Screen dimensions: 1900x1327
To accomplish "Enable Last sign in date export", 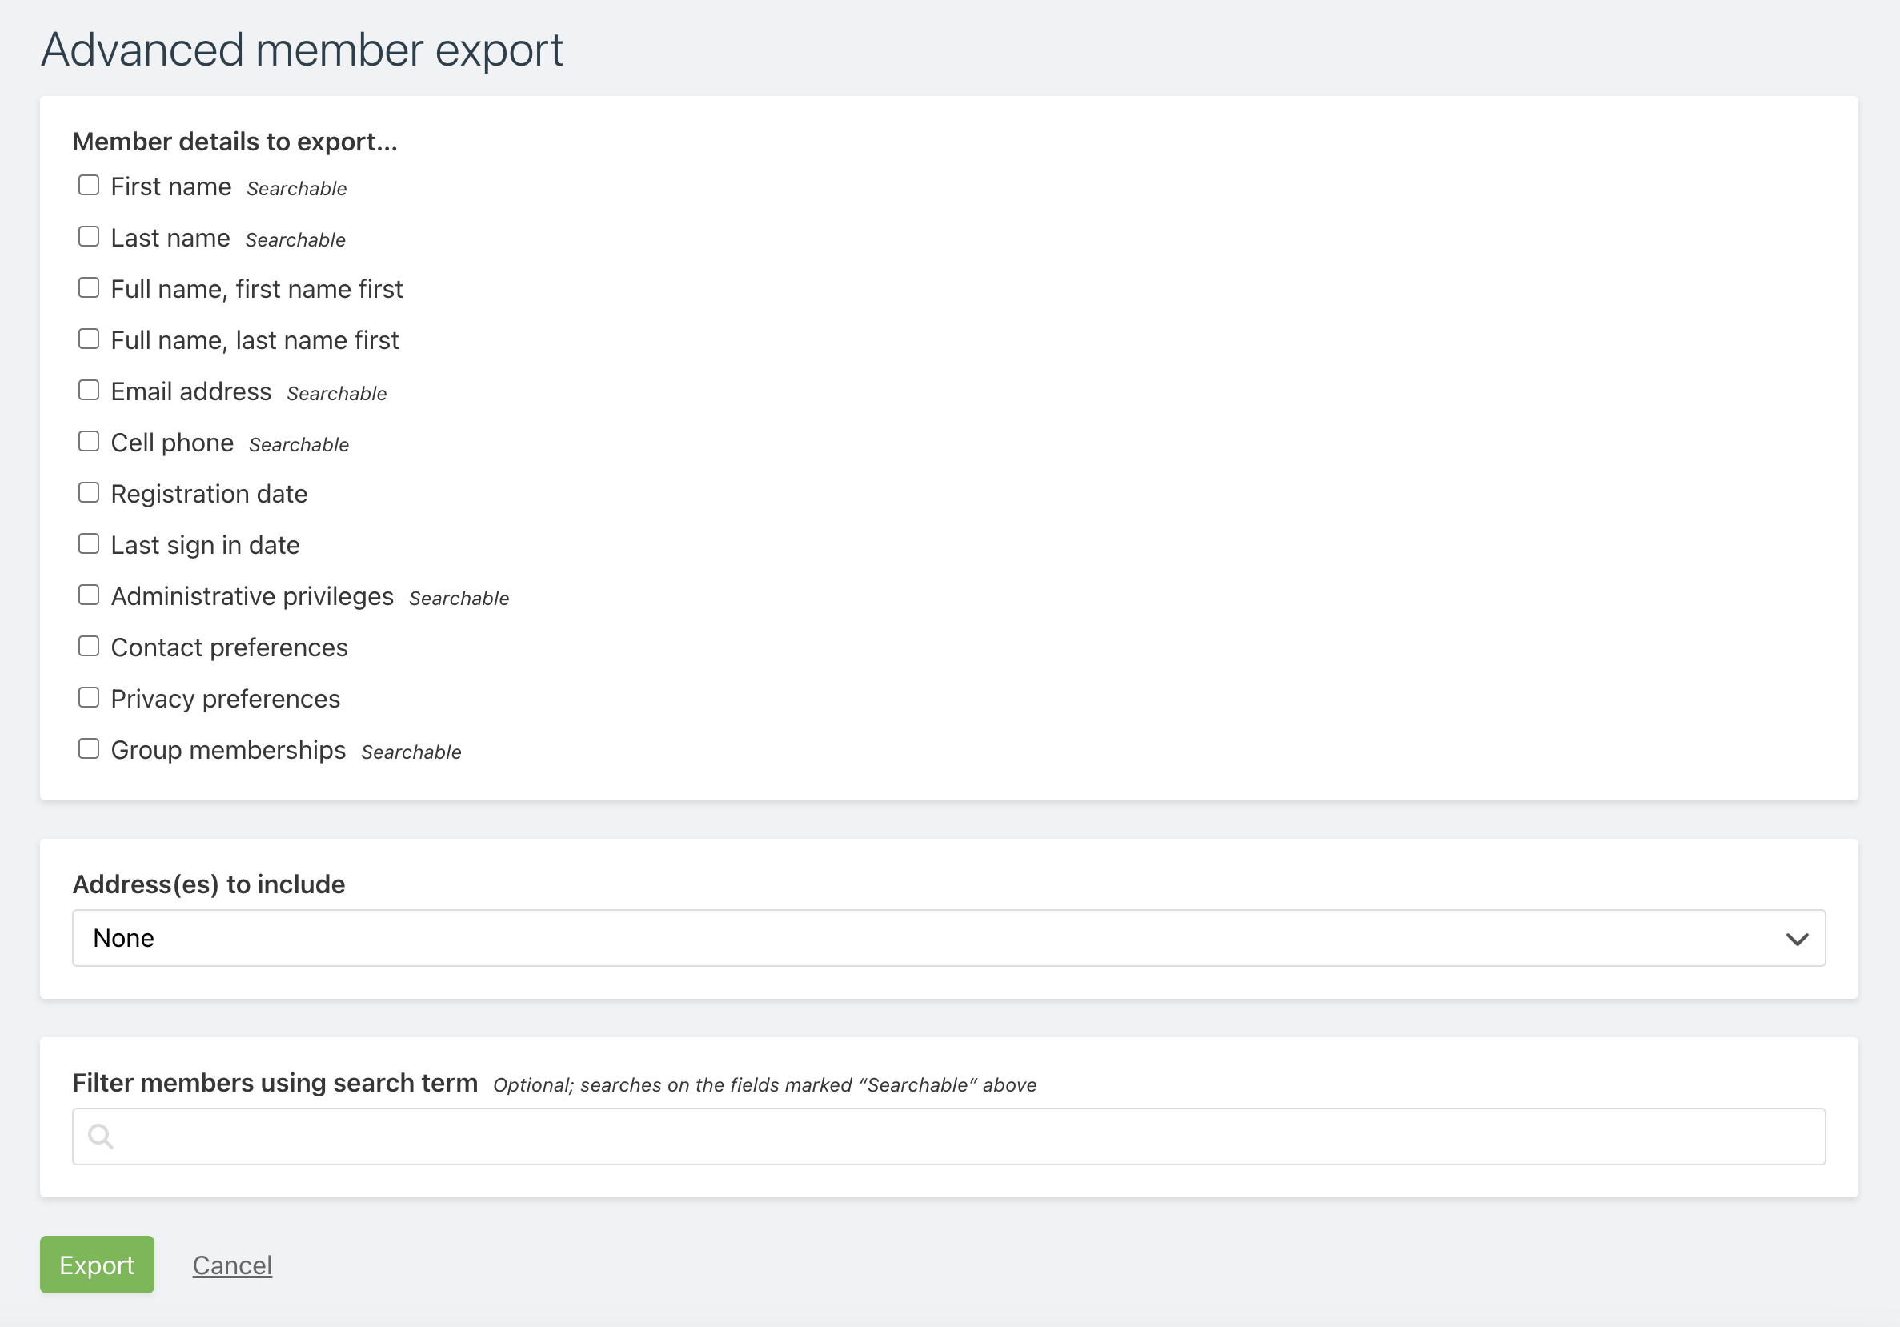I will (x=89, y=543).
